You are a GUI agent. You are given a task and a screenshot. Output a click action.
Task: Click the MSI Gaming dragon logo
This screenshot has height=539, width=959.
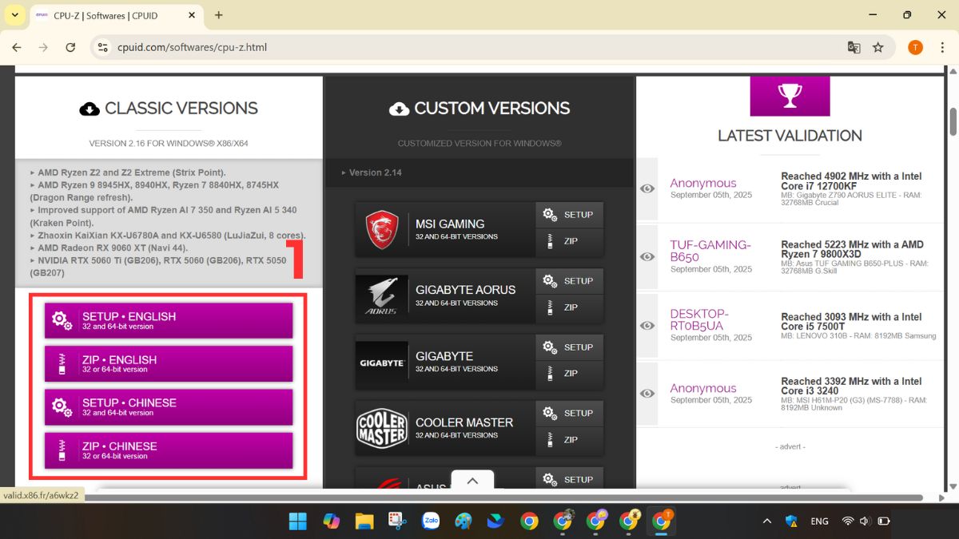[382, 229]
